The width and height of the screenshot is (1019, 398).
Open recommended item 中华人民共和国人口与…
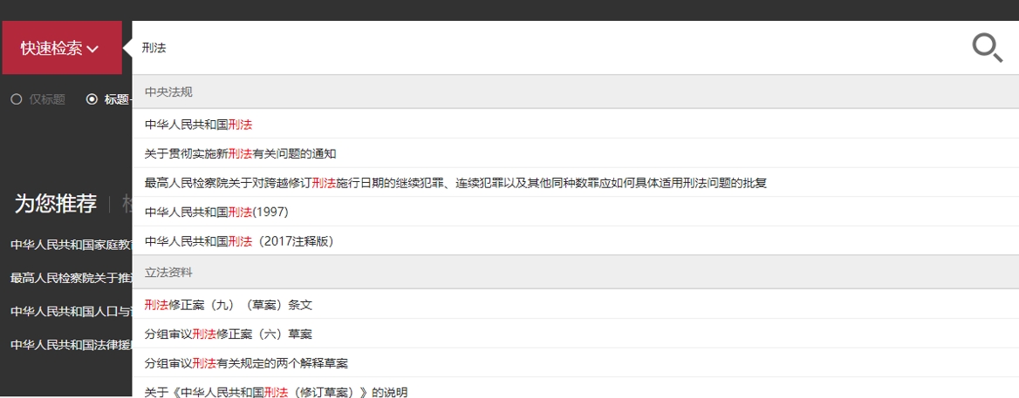click(x=71, y=311)
